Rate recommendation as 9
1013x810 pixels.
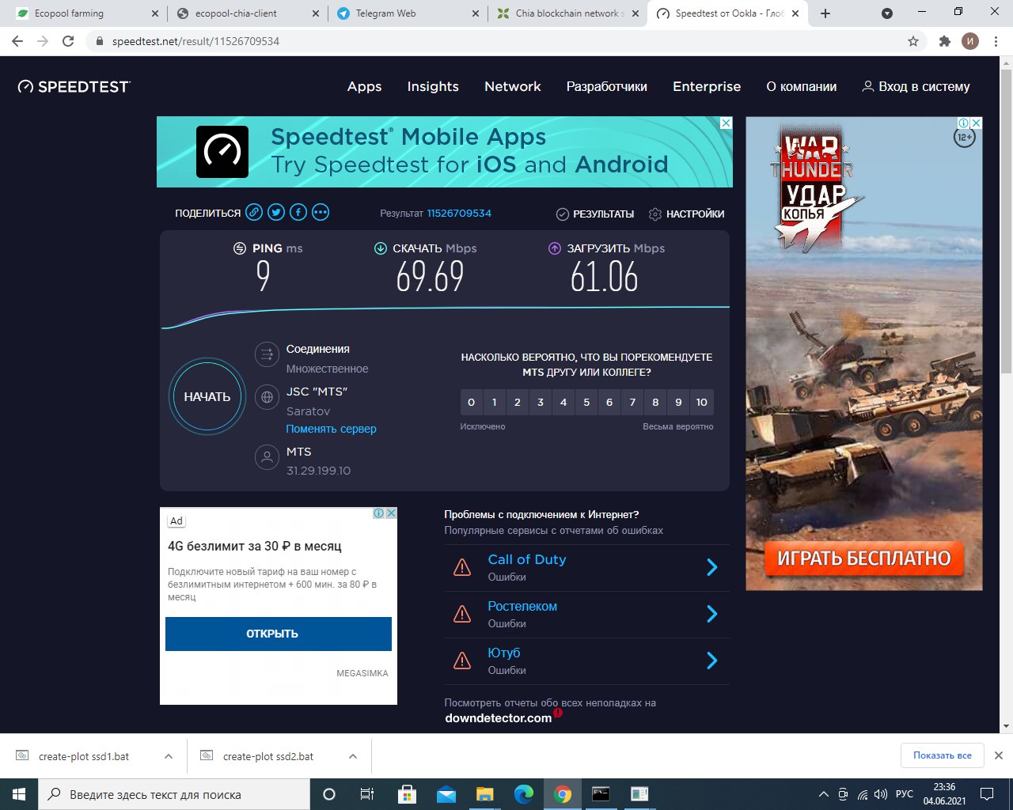[678, 402]
